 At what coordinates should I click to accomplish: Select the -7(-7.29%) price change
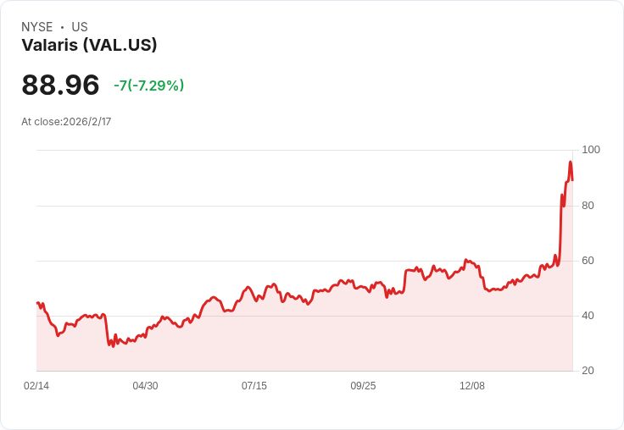click(148, 85)
